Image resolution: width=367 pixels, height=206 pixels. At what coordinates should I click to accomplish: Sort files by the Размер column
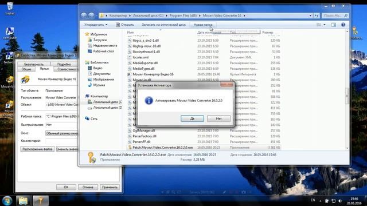(x=268, y=33)
